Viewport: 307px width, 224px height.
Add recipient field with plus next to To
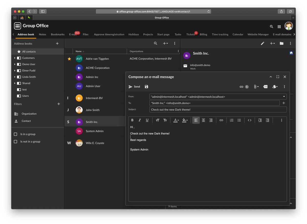[284, 103]
